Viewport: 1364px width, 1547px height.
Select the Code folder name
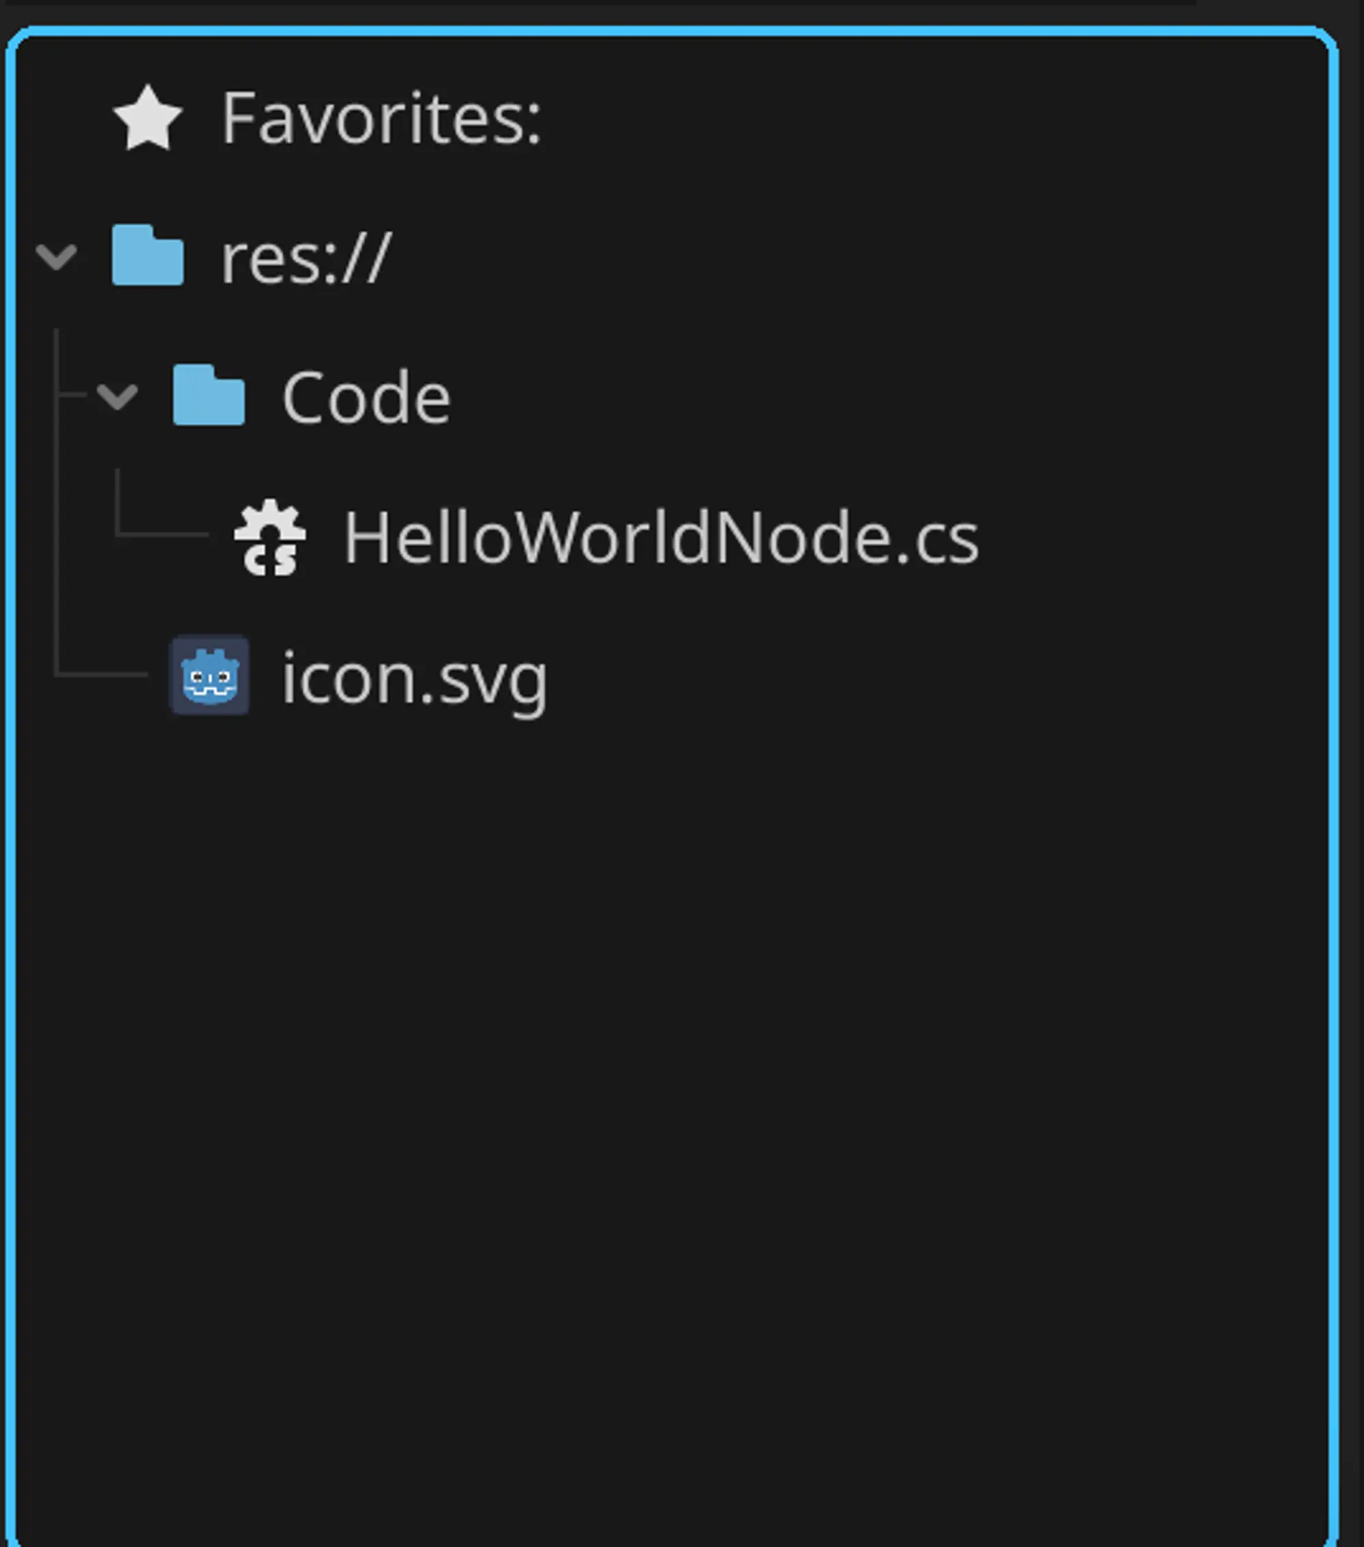[366, 397]
